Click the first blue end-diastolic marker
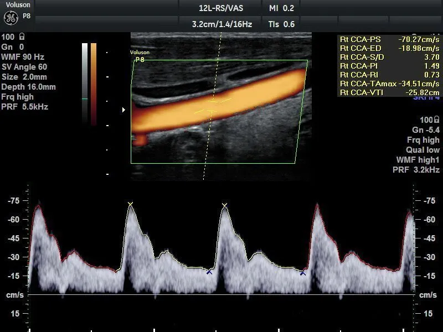Image resolution: width=443 pixels, height=332 pixels. (209, 272)
